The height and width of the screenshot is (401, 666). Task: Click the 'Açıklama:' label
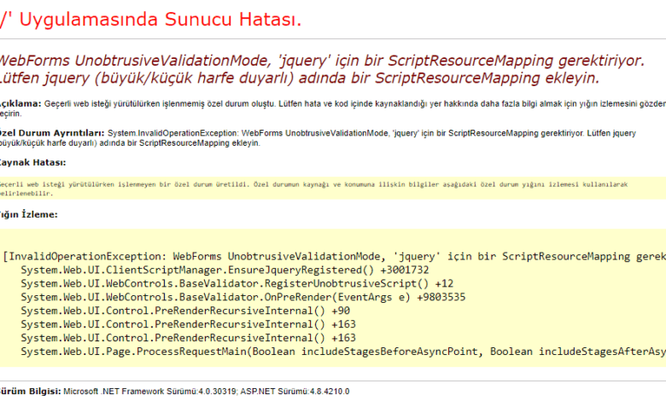(x=20, y=103)
